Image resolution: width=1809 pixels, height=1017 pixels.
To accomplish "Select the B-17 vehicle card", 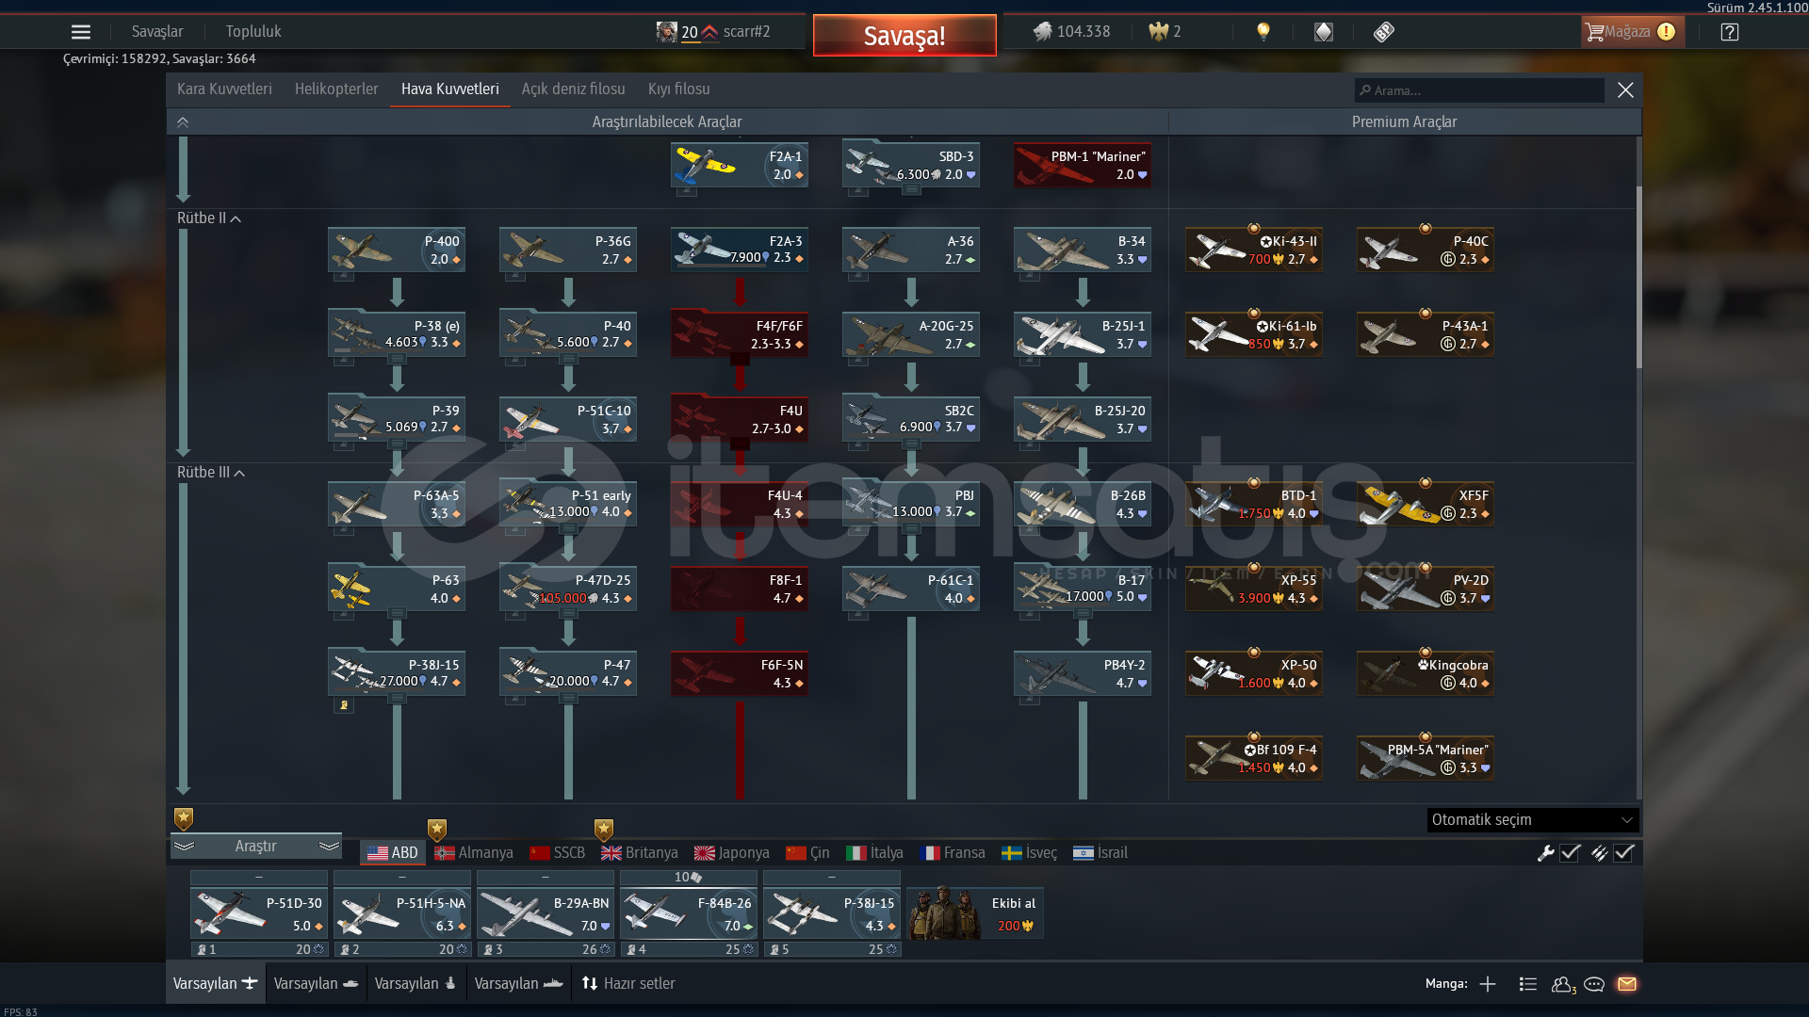I will pos(1083,589).
